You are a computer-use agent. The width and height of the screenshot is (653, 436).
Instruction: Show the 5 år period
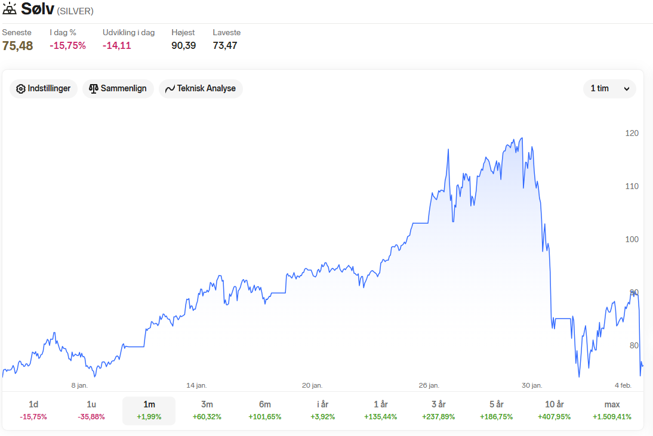(497, 410)
